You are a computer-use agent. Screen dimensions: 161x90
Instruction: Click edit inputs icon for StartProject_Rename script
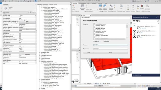pos(138,28)
